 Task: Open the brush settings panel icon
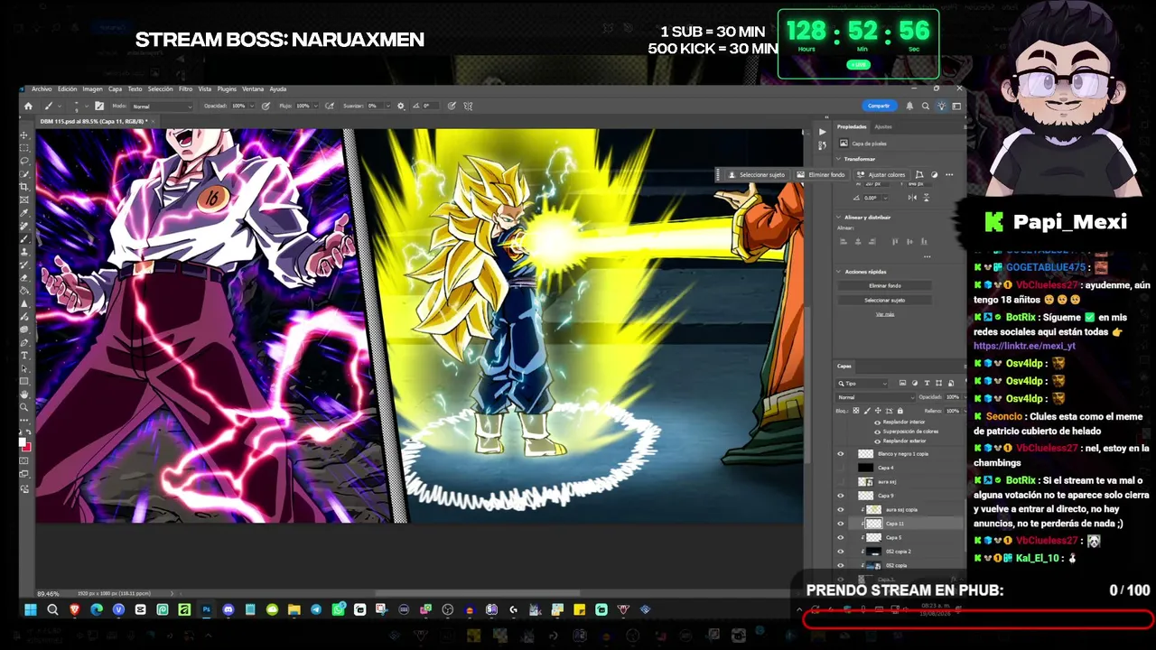coord(99,106)
